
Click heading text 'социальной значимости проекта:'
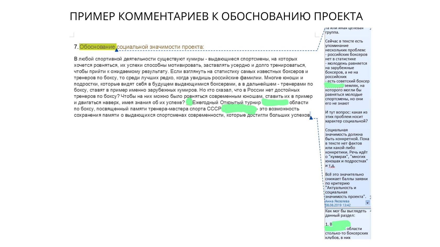click(x=160, y=47)
